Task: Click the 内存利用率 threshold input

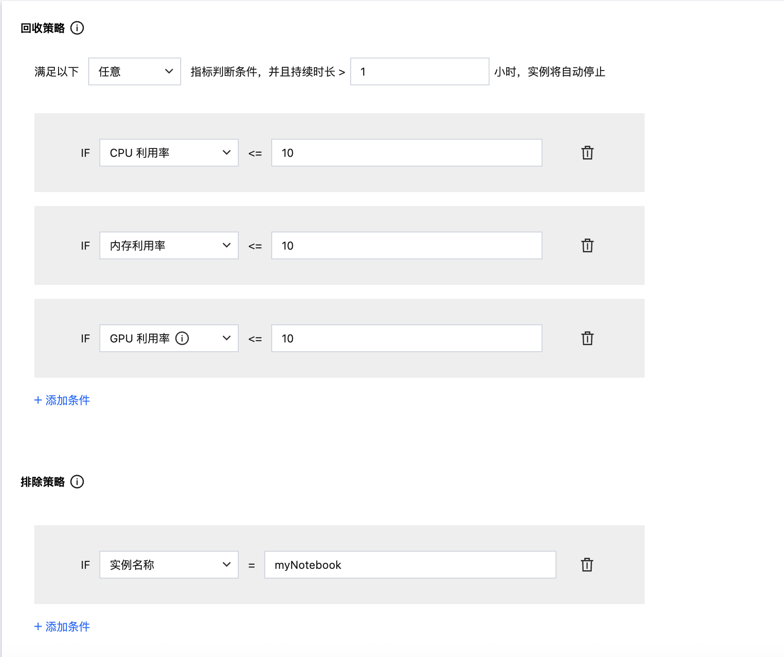Action: click(x=406, y=245)
